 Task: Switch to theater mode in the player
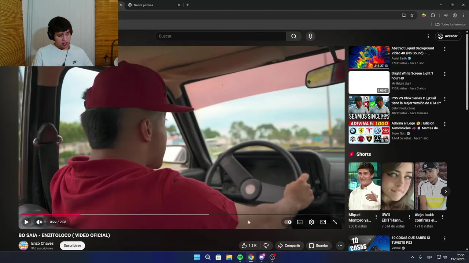[x=323, y=222]
